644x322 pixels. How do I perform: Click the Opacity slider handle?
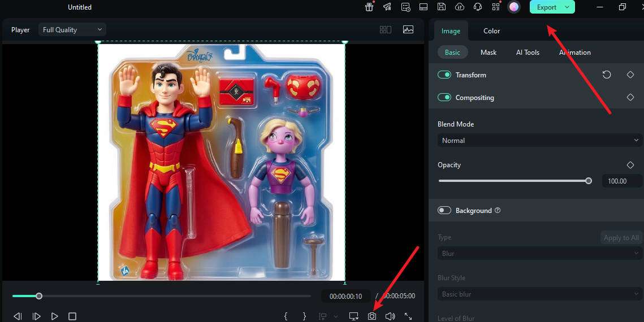click(589, 181)
